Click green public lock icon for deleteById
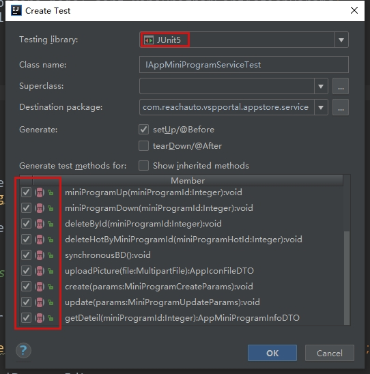The image size is (370, 374). [x=51, y=224]
